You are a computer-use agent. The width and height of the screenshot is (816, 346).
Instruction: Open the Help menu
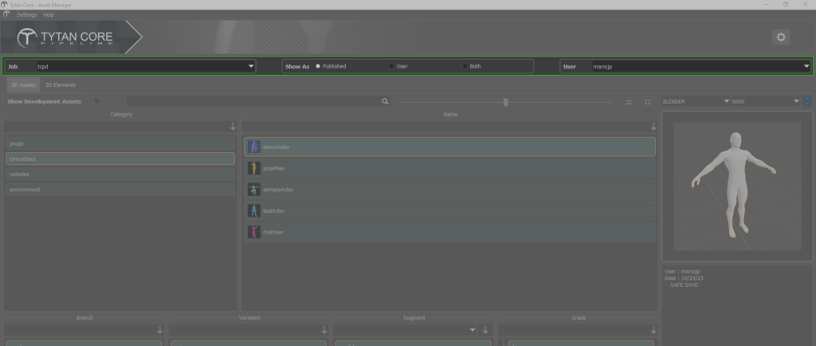click(x=49, y=15)
